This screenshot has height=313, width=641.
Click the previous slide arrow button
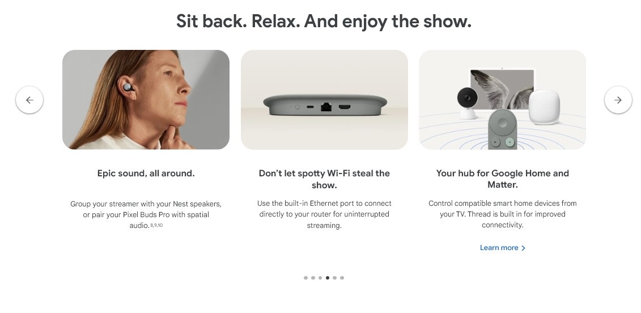[x=29, y=100]
